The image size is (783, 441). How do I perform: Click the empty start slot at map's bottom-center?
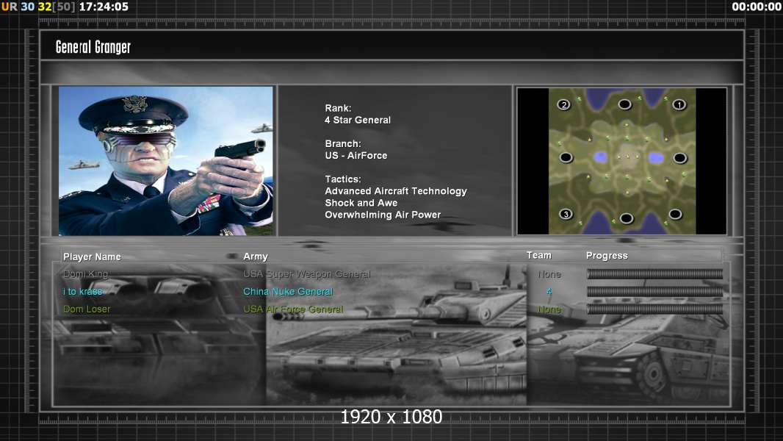627,218
